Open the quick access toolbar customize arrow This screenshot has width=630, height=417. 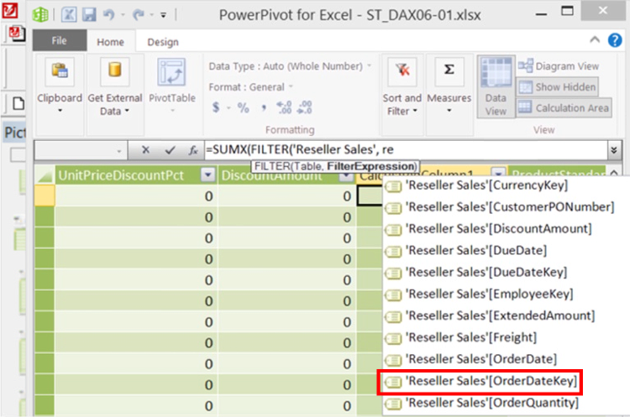tap(164, 15)
